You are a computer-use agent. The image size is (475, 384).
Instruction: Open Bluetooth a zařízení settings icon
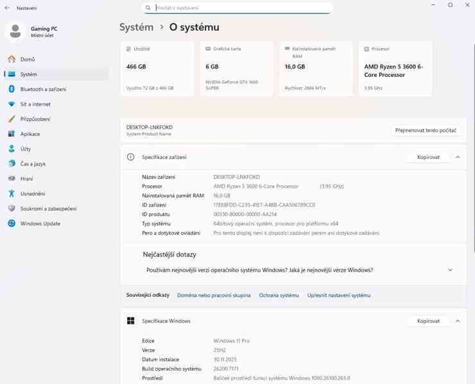pyautogui.click(x=12, y=89)
